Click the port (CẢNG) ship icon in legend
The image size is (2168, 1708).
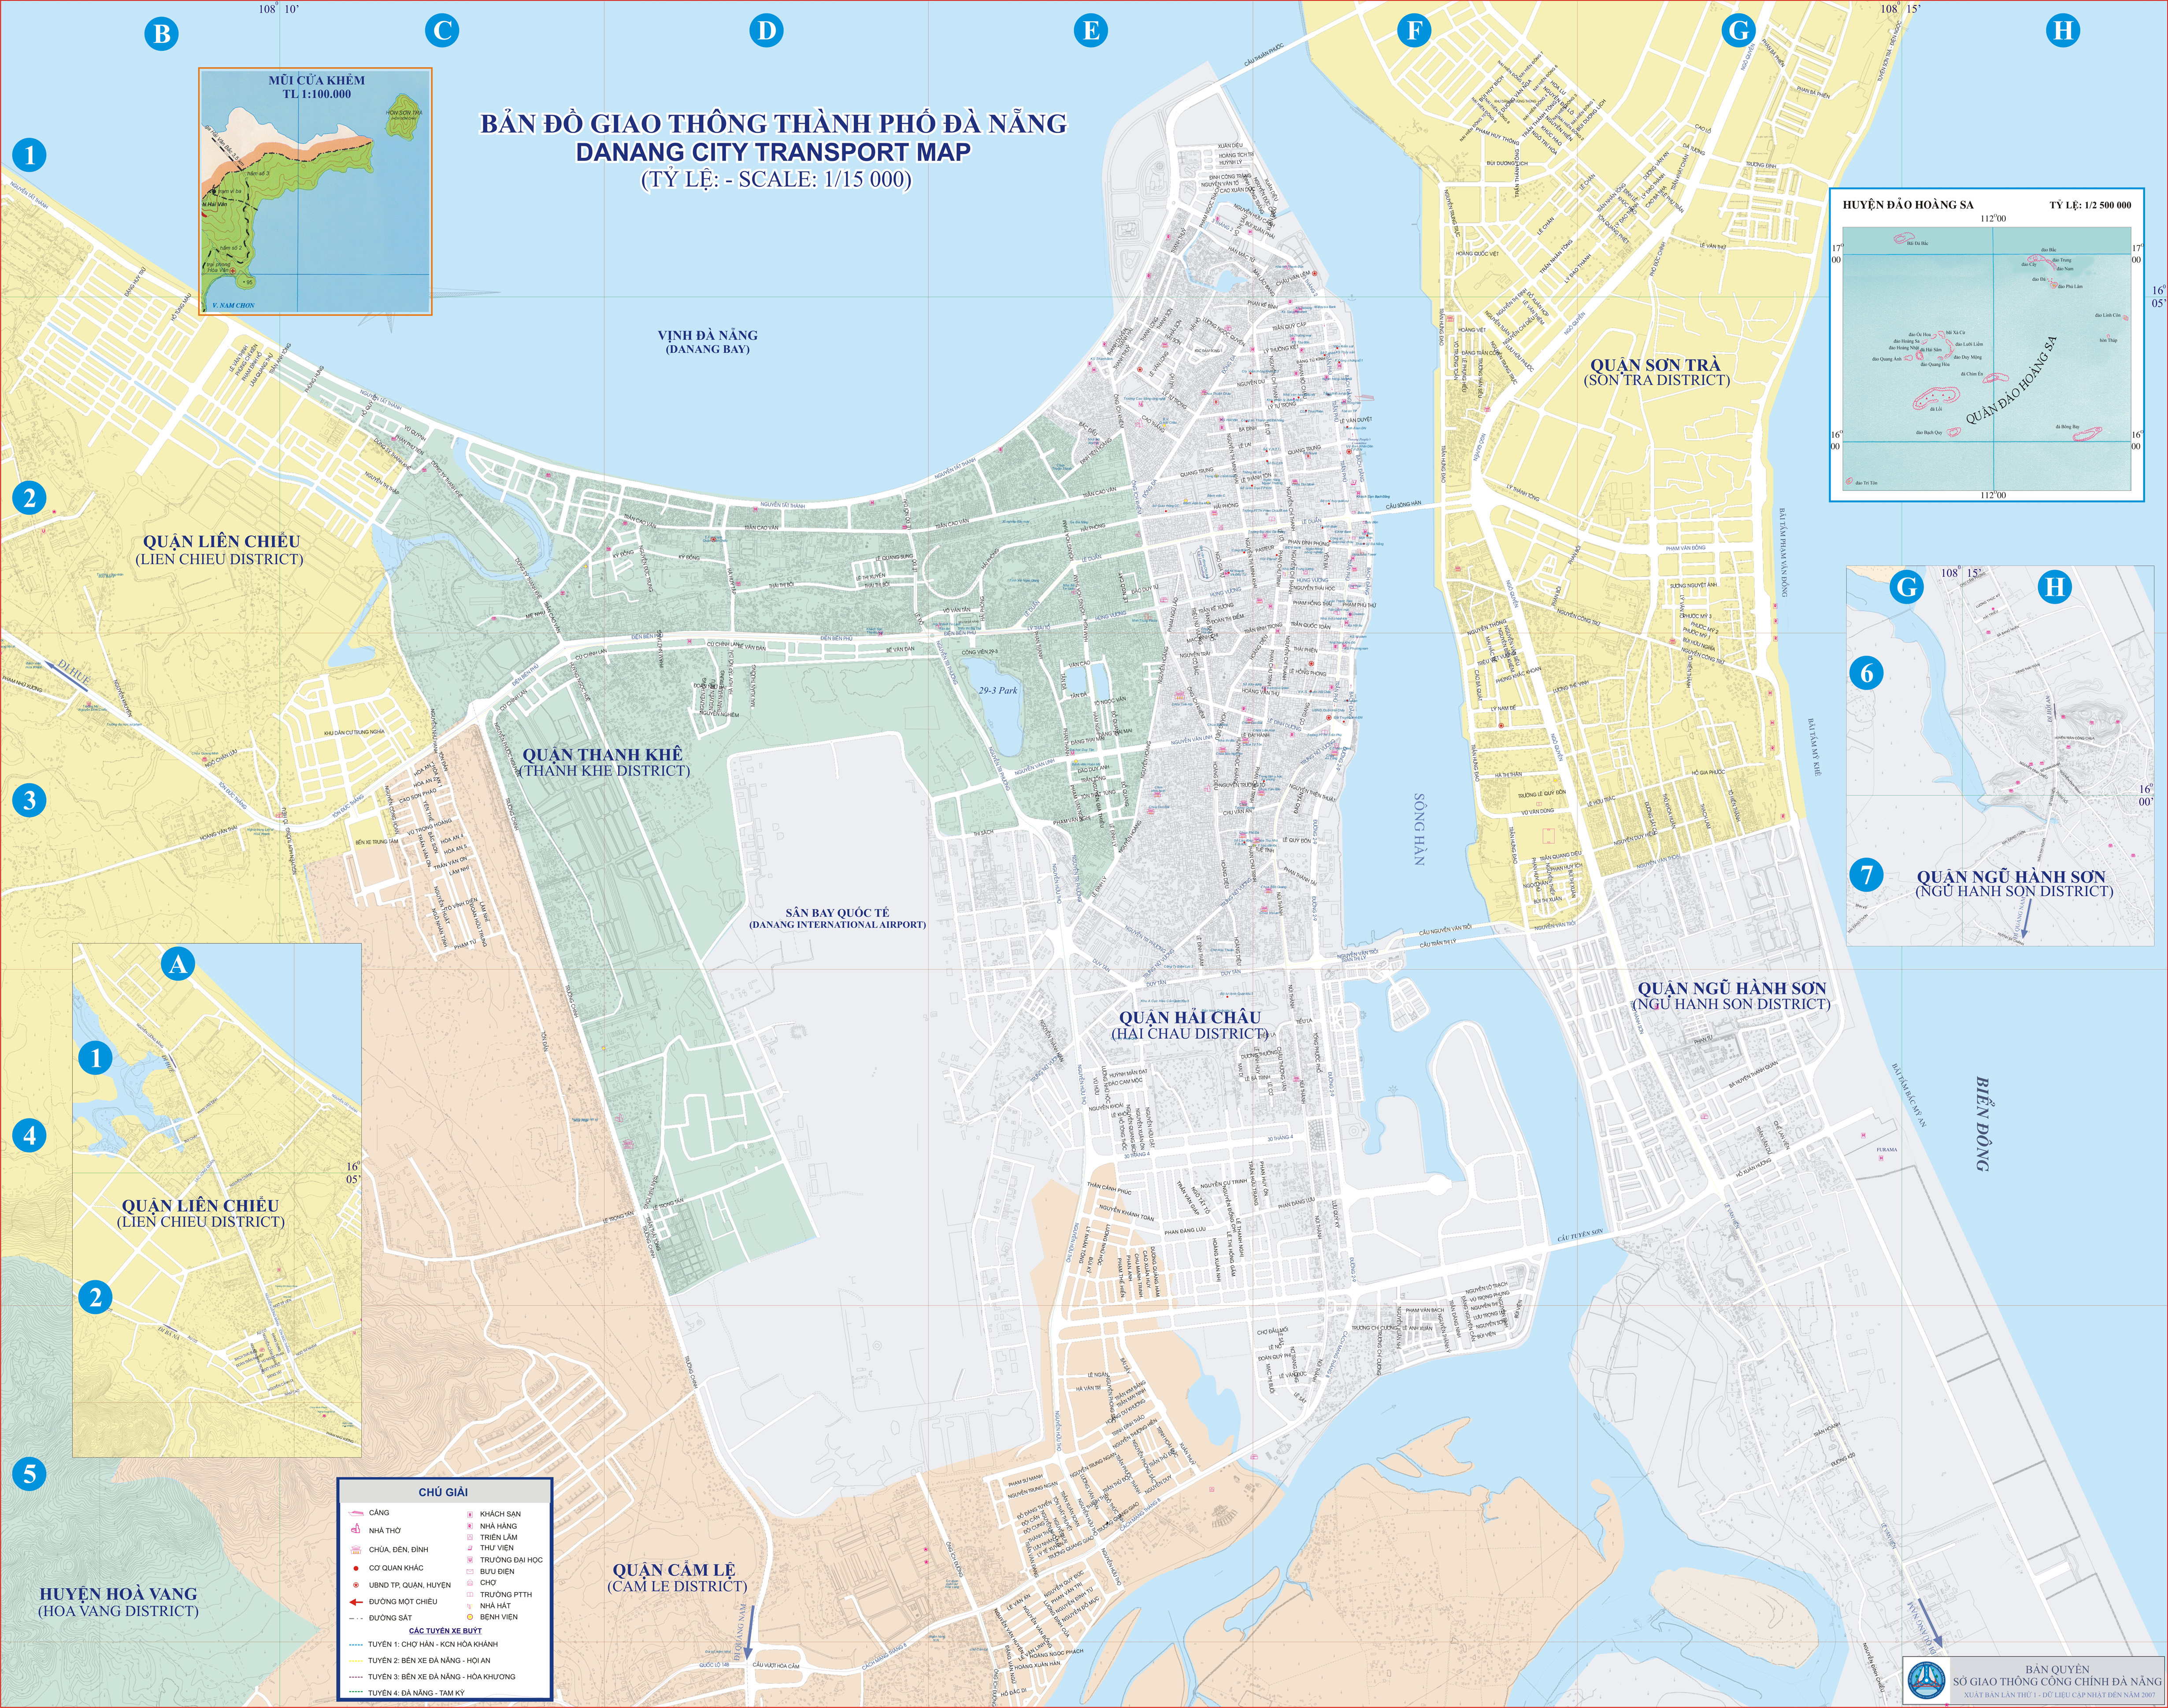point(356,1513)
